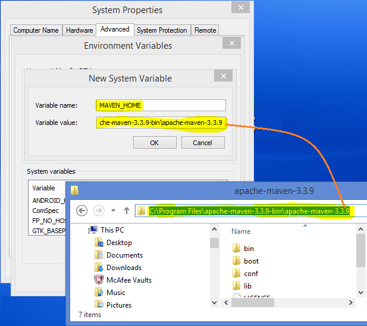Click the Pictures folder icon
The width and height of the screenshot is (367, 326).
click(99, 304)
